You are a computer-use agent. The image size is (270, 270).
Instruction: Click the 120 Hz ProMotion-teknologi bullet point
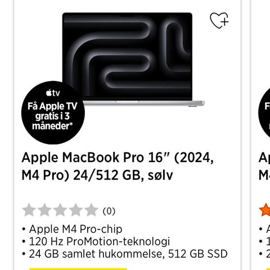(96, 241)
